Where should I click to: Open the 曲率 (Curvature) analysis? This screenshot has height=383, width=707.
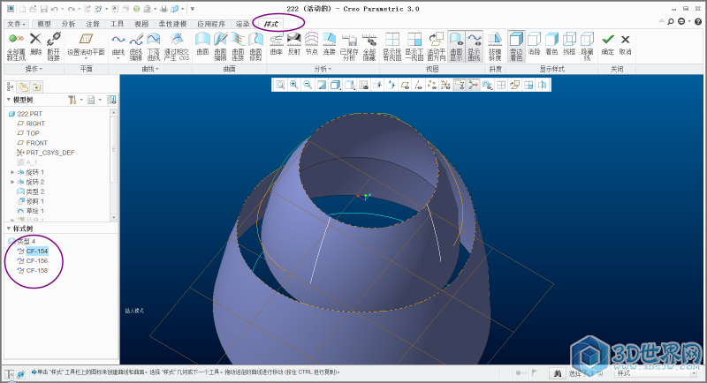[277, 39]
